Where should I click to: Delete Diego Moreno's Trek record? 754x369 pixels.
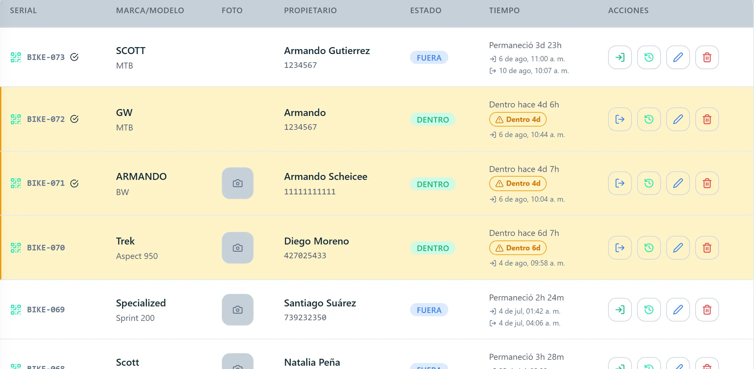tap(707, 248)
